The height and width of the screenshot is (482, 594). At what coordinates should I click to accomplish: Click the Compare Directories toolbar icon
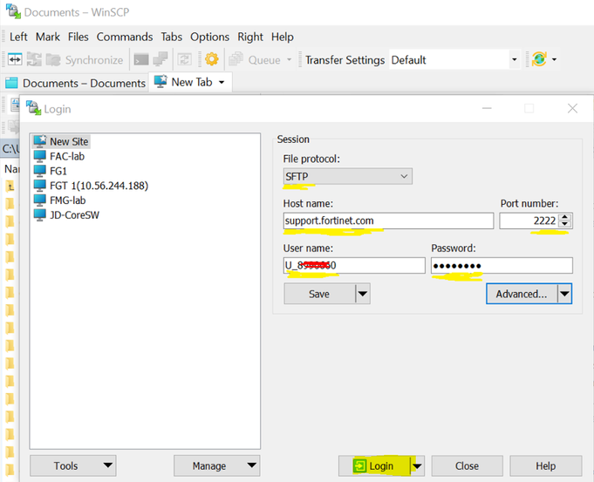point(15,59)
